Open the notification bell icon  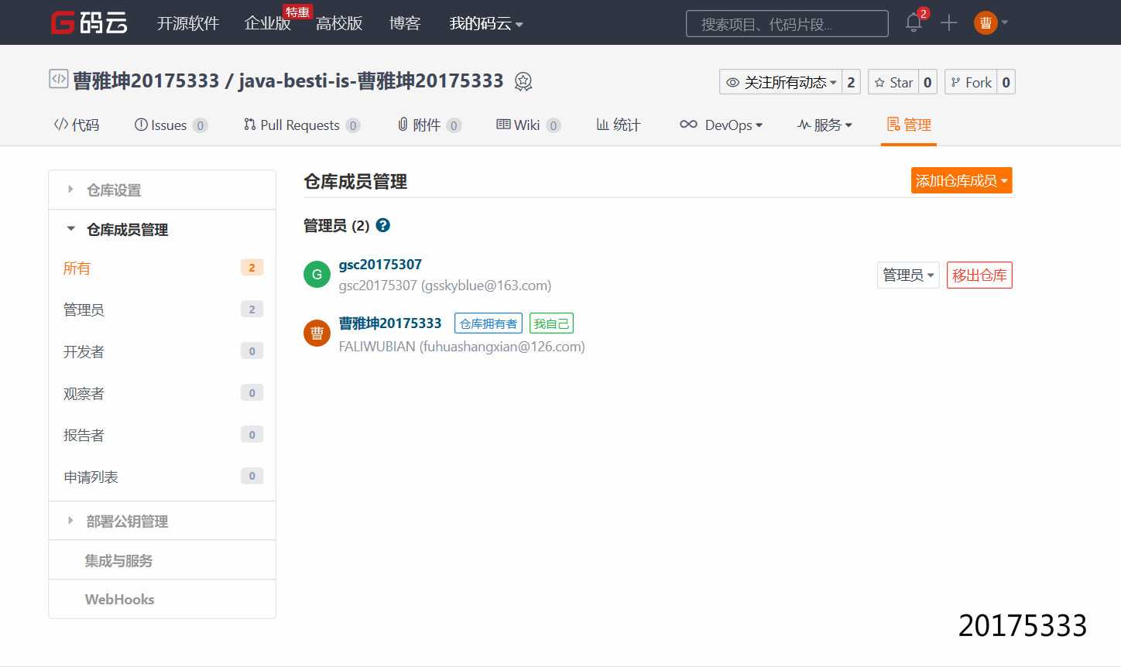point(914,22)
